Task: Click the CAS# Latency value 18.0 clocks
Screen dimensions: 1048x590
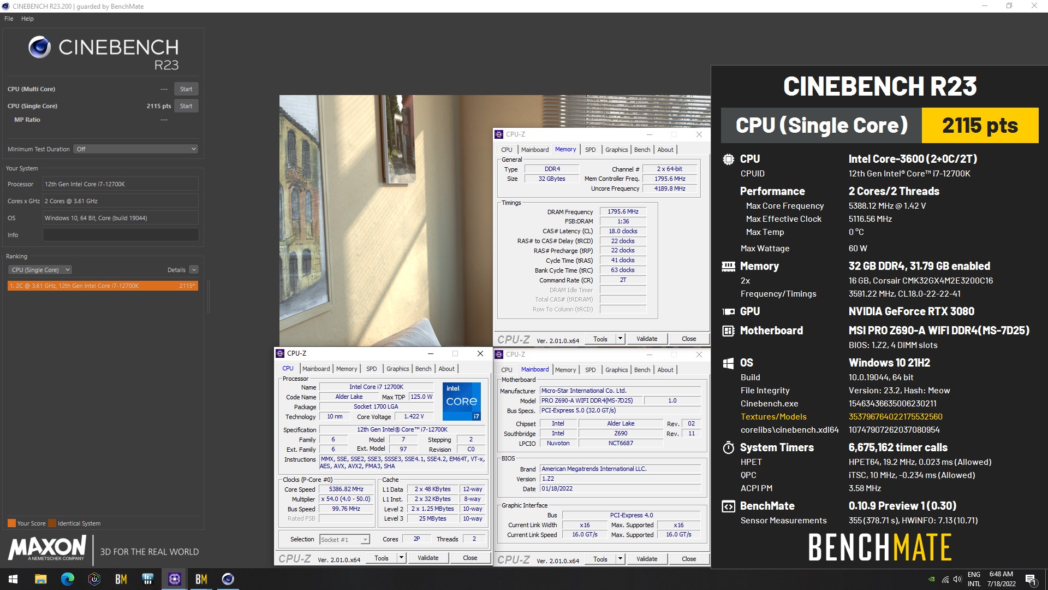Action: point(623,231)
